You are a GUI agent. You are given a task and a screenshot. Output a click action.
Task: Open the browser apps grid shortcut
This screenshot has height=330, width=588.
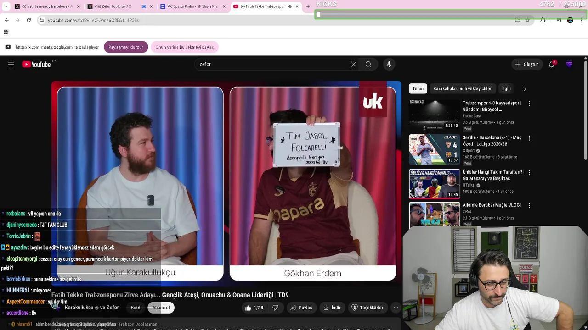tap(6, 32)
